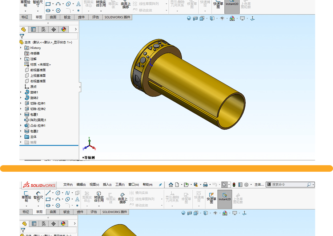Open SOLIDWORKS 插件 tab in lower window
The image size is (333, 236).
click(x=115, y=212)
